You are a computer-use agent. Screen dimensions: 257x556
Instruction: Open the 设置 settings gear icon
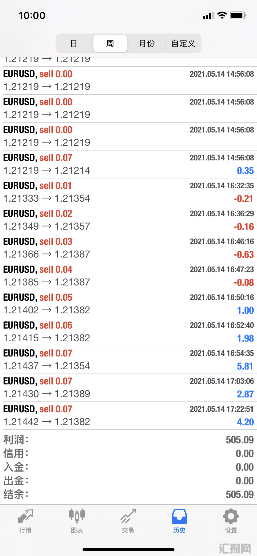point(231,516)
